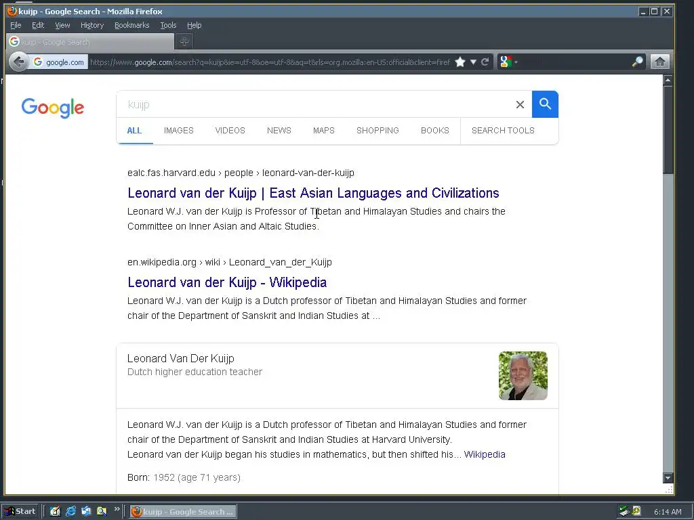Expand quick launch overflow chevron
694x520 pixels.
point(117,509)
